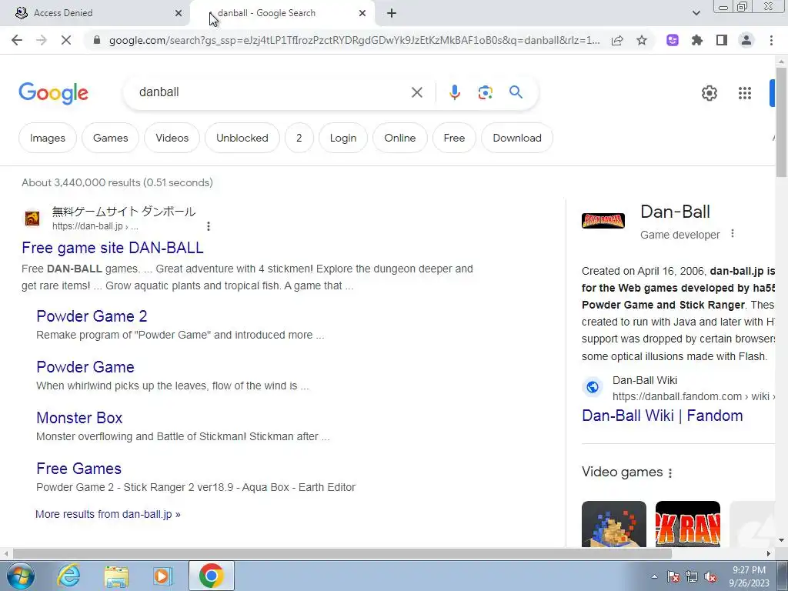The width and height of the screenshot is (788, 591).
Task: Open File Explorer from the taskbar
Action: 116,576
